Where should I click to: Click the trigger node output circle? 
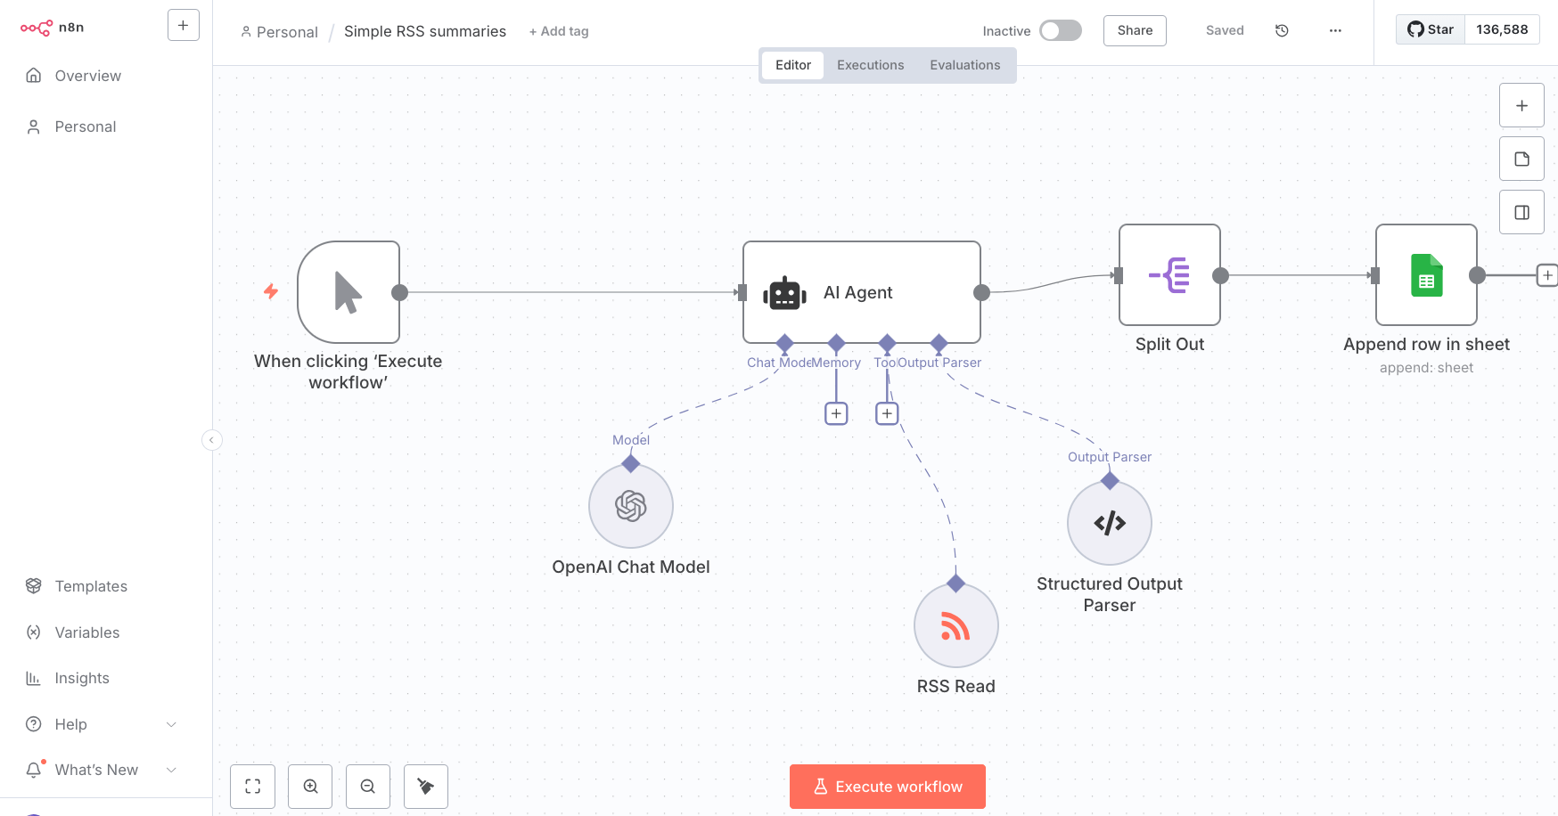coord(400,292)
